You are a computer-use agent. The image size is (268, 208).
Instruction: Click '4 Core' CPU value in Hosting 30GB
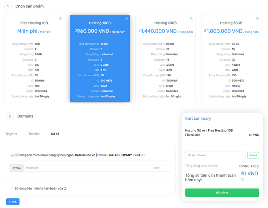tap(236, 65)
